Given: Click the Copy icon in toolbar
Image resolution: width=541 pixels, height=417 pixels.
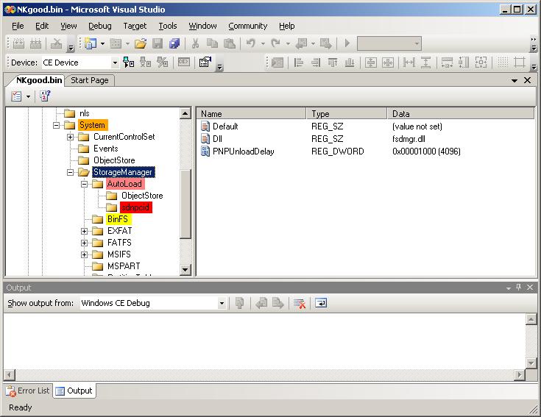Looking at the screenshot, I should 212,43.
